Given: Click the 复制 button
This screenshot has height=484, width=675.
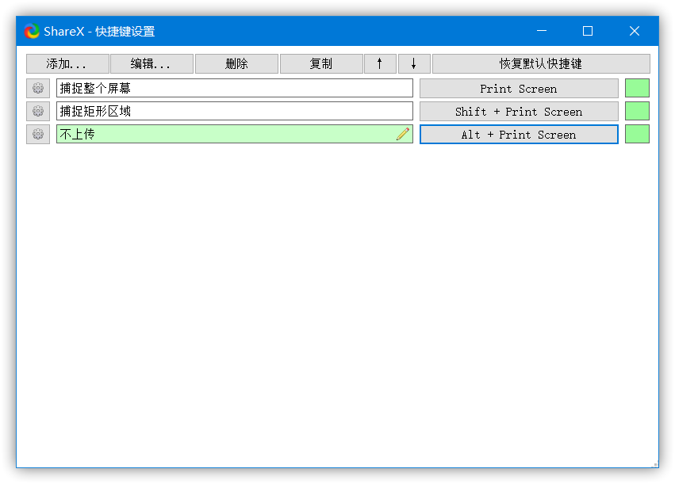Looking at the screenshot, I should 321,63.
